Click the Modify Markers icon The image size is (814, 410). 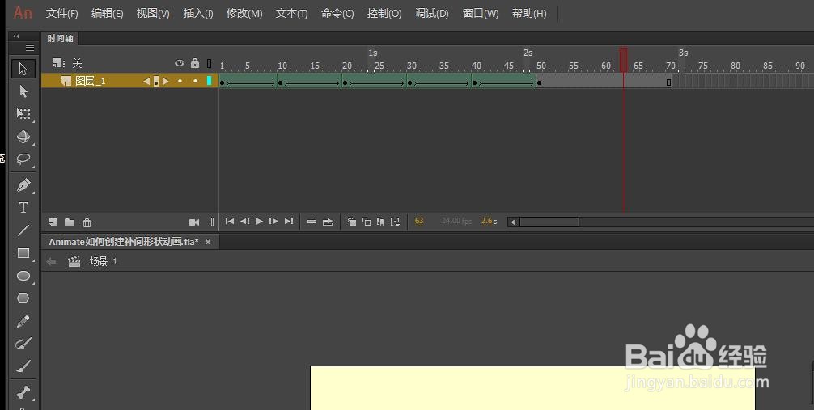pyautogui.click(x=396, y=222)
